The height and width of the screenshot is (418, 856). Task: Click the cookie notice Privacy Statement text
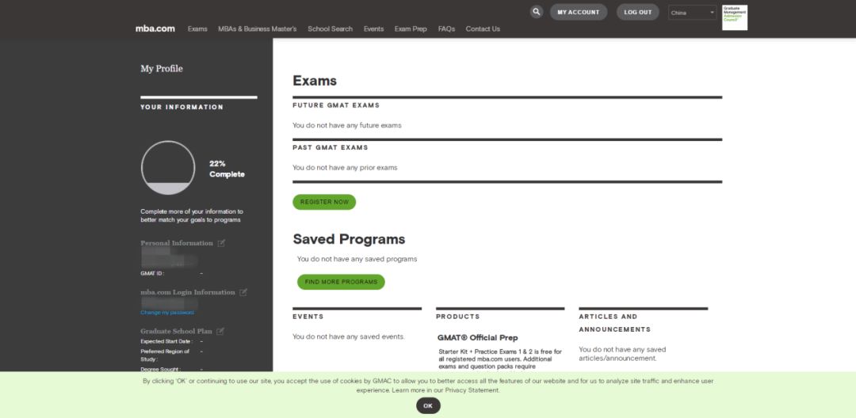coord(471,390)
